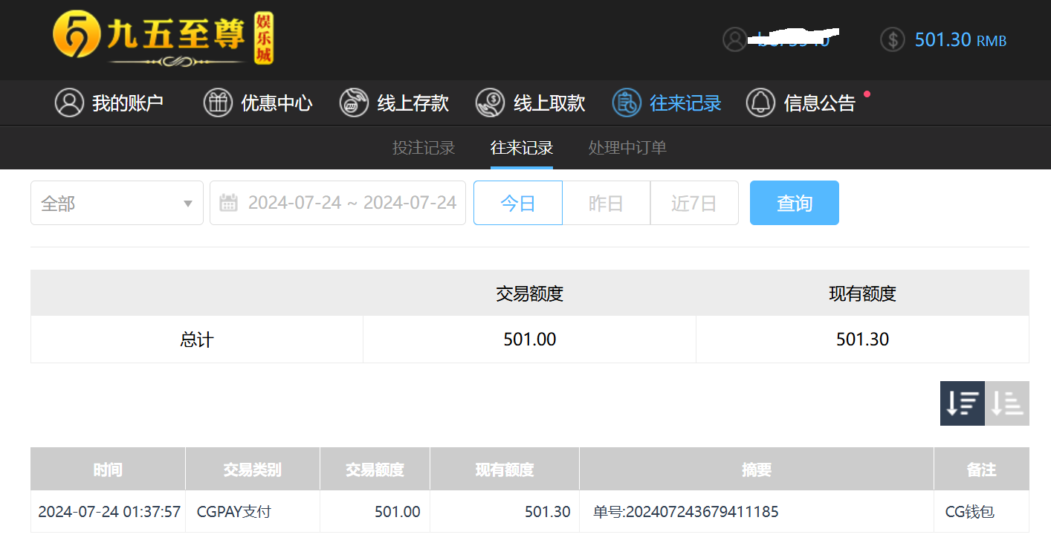Click the calendar icon in date field
The image size is (1051, 552).
pyautogui.click(x=229, y=203)
